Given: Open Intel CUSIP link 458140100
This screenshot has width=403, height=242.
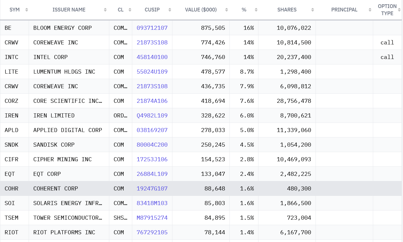Looking at the screenshot, I should (152, 57).
